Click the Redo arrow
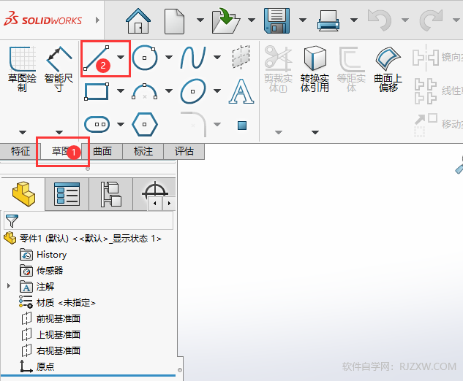 (431, 20)
